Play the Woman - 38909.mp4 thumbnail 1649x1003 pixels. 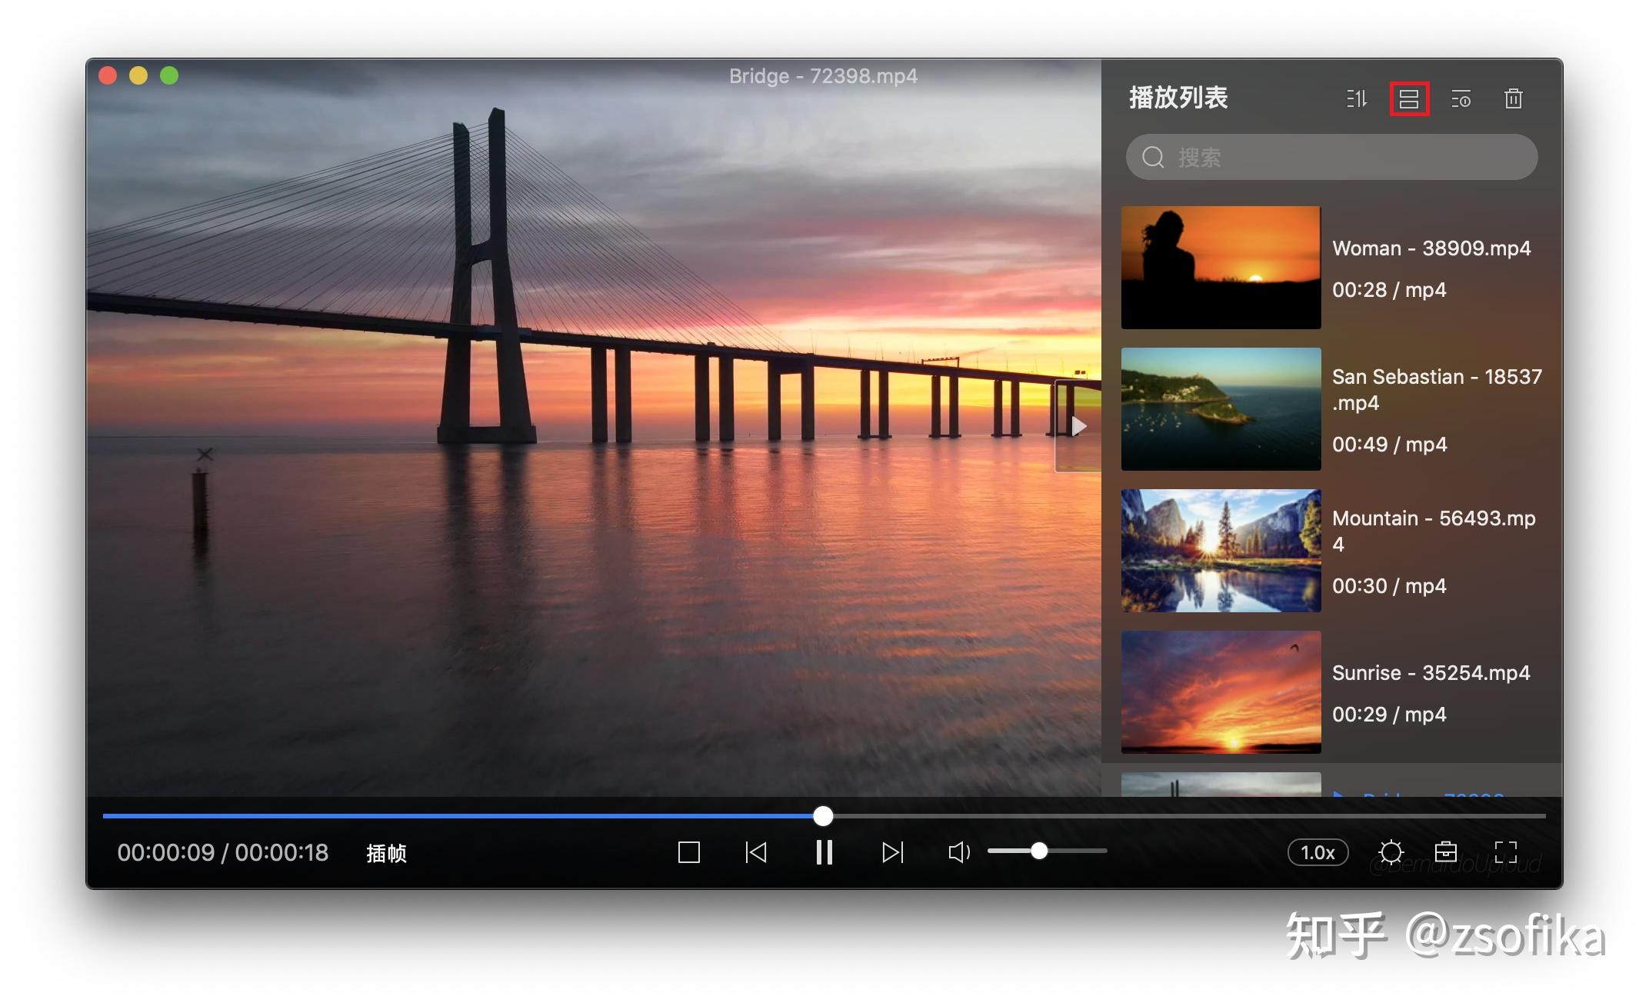1221,268
